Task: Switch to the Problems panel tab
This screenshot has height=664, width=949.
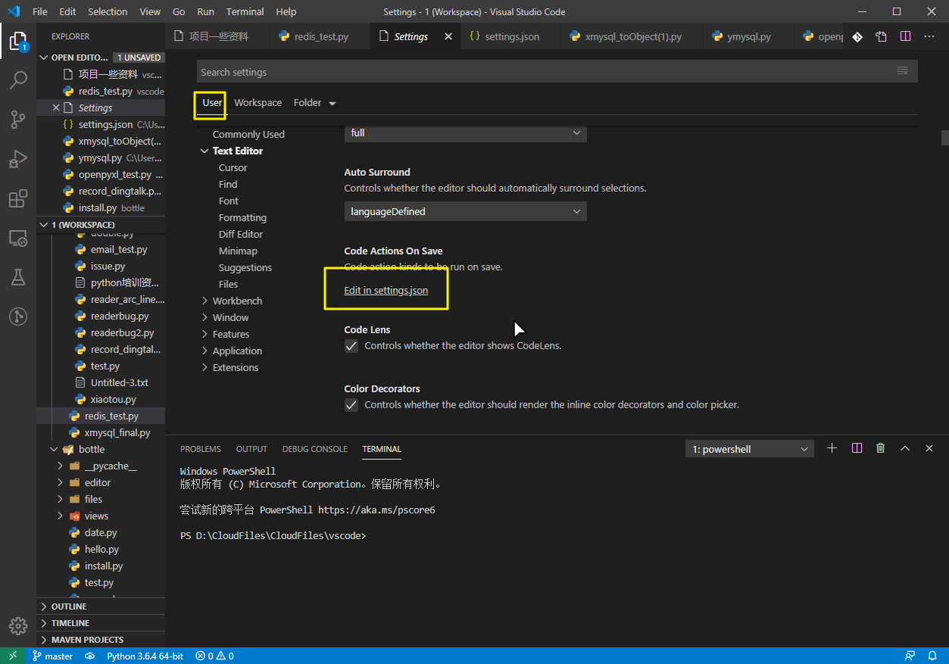Action: [201, 449]
